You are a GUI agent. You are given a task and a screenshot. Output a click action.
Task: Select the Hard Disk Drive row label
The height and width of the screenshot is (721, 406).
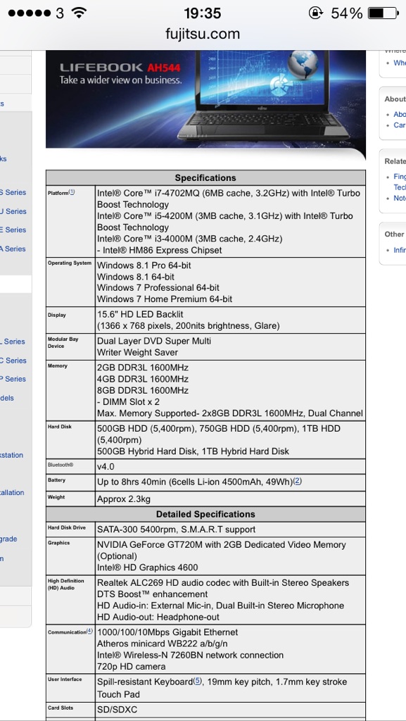tap(67, 527)
